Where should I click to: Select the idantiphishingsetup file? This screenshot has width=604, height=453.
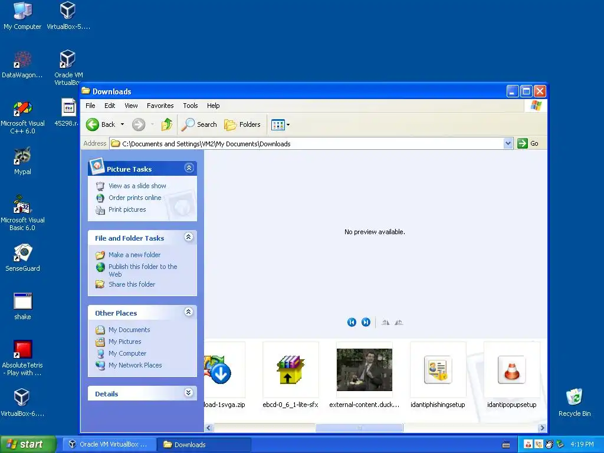pos(438,375)
